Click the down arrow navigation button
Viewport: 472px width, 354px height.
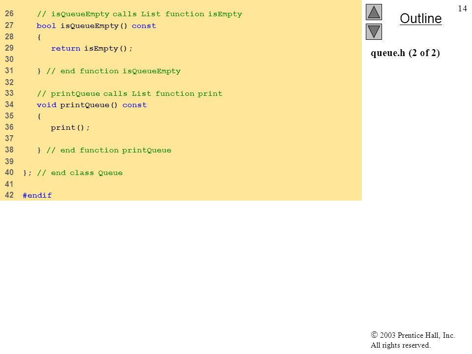click(x=374, y=31)
